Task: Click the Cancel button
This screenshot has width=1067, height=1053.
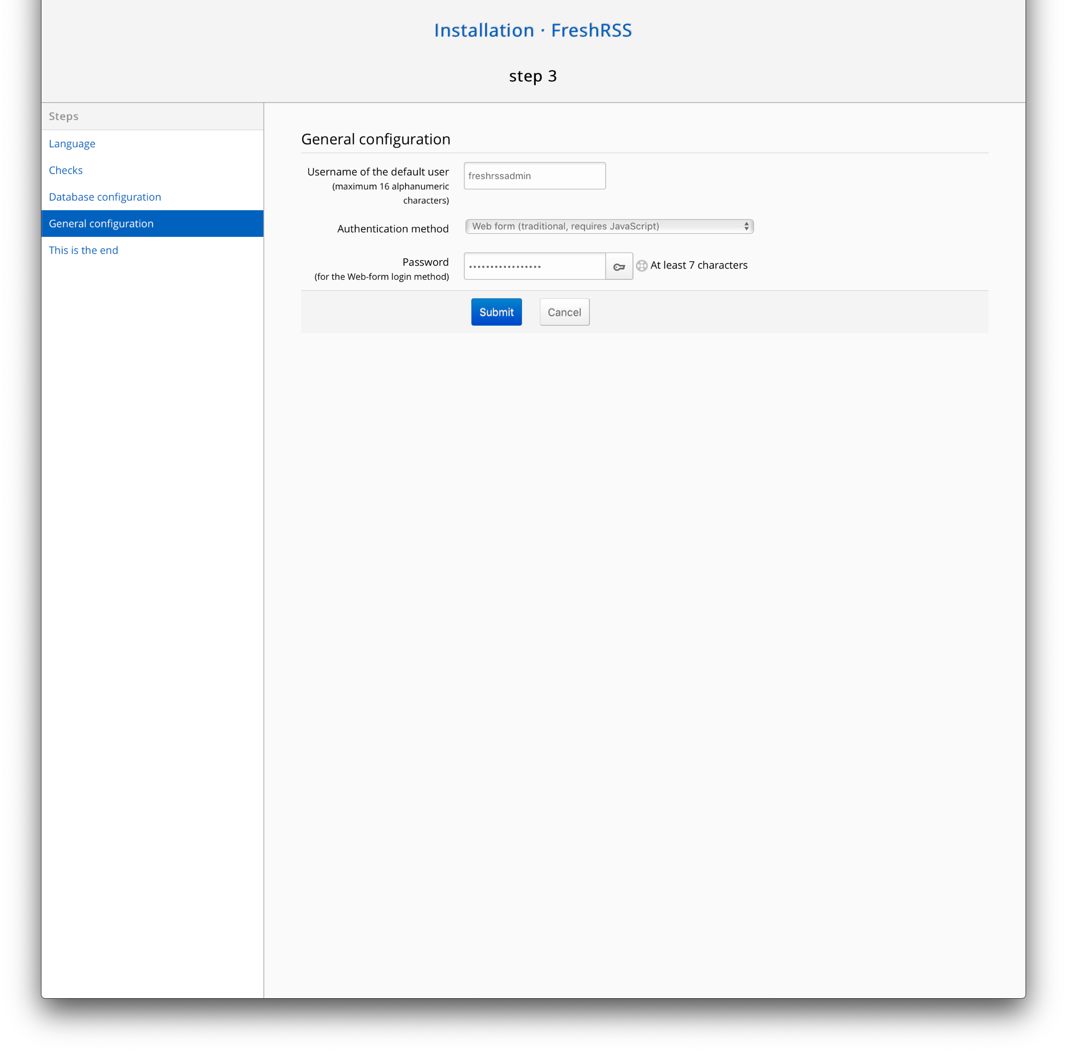Action: pos(564,312)
